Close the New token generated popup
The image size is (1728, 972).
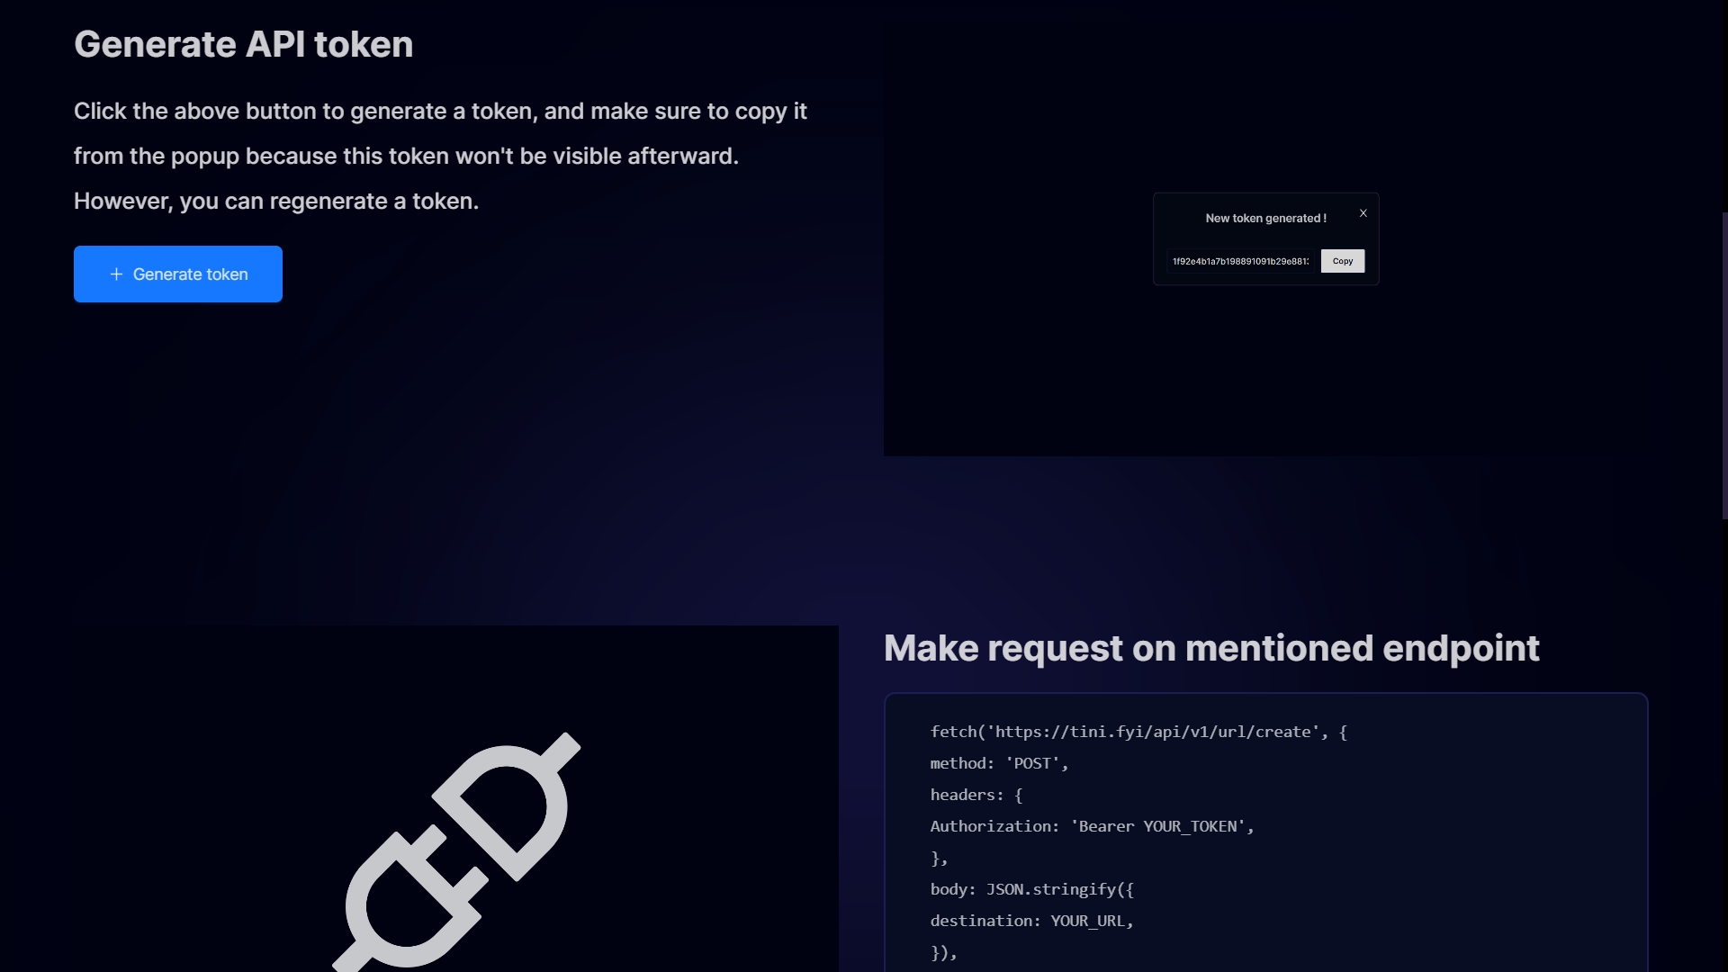click(x=1363, y=213)
